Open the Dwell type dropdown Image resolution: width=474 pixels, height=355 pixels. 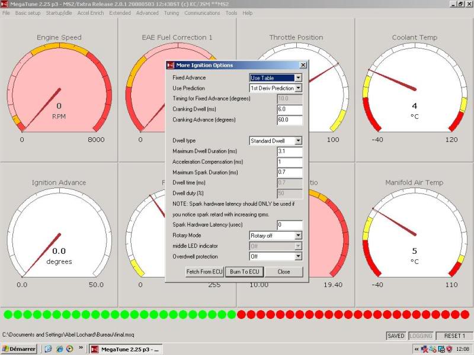point(298,141)
